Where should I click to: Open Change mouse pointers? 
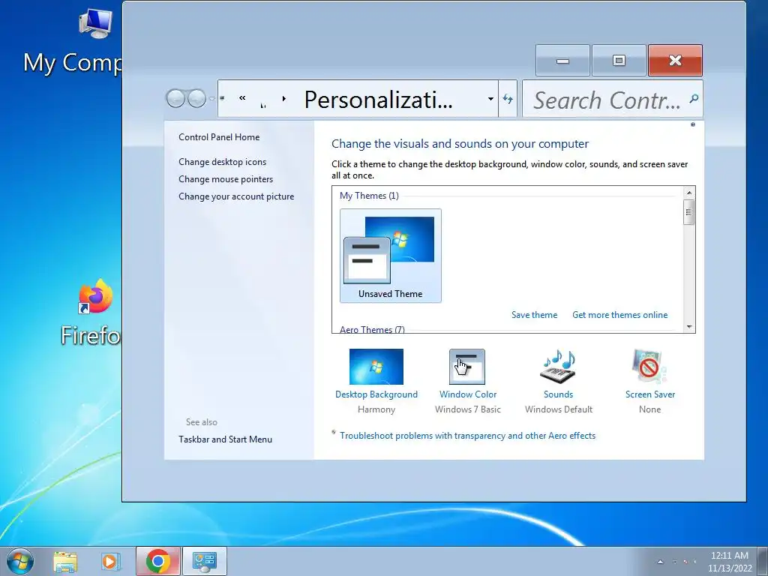point(226,179)
